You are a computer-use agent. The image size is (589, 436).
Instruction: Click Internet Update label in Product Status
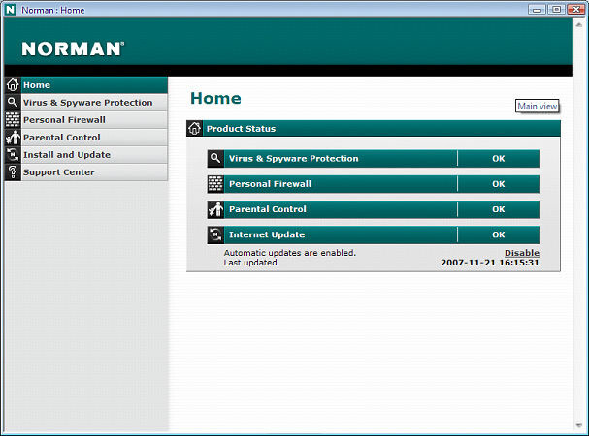pos(267,234)
